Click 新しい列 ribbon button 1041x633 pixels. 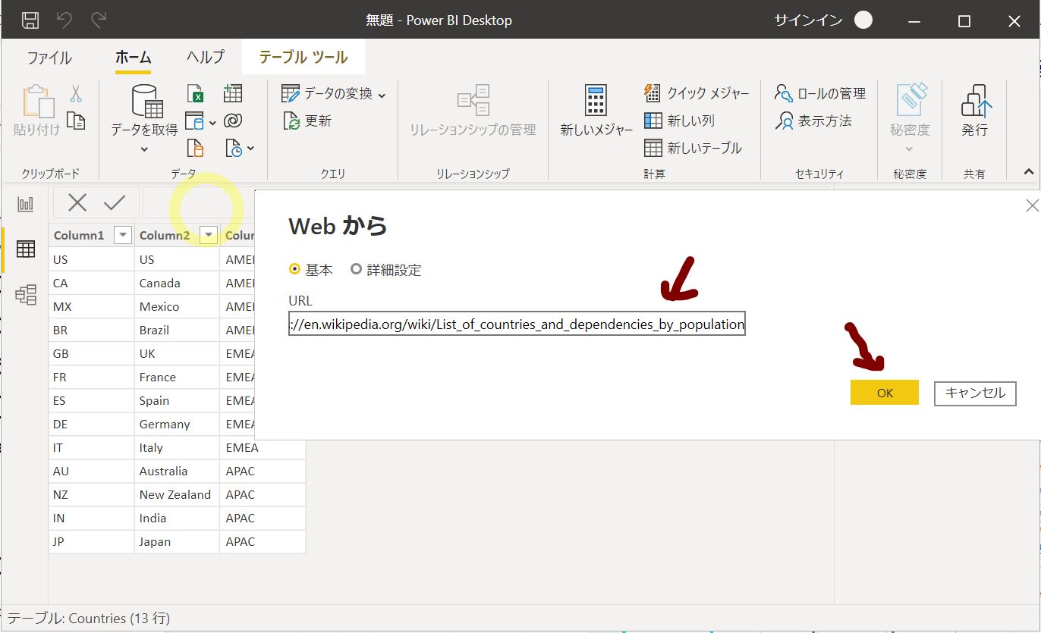coord(679,121)
